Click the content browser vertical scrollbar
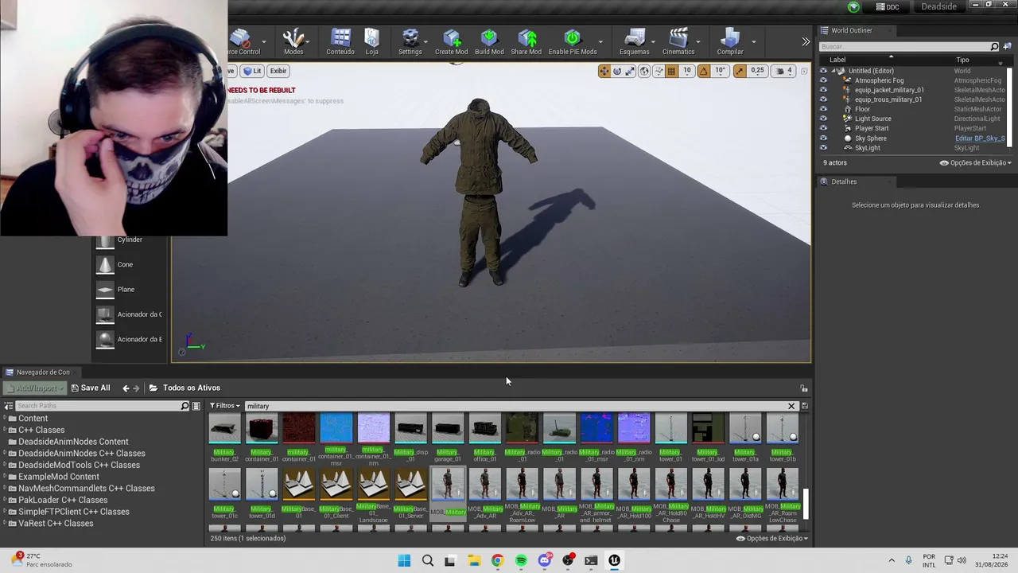The image size is (1018, 573). tap(806, 505)
